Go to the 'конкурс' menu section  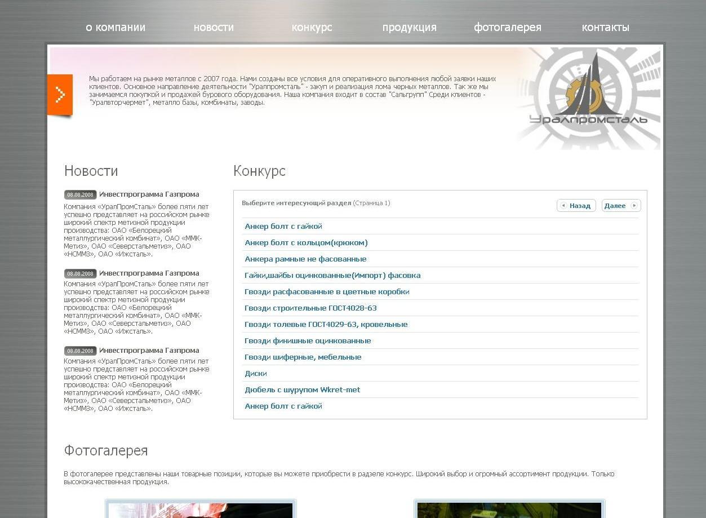pyautogui.click(x=312, y=28)
